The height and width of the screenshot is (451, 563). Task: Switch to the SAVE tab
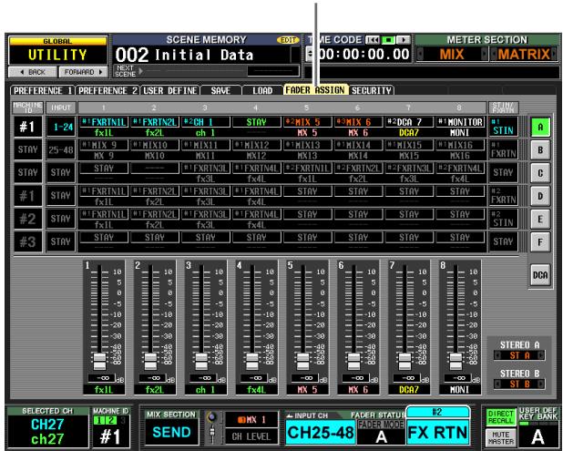click(x=220, y=90)
